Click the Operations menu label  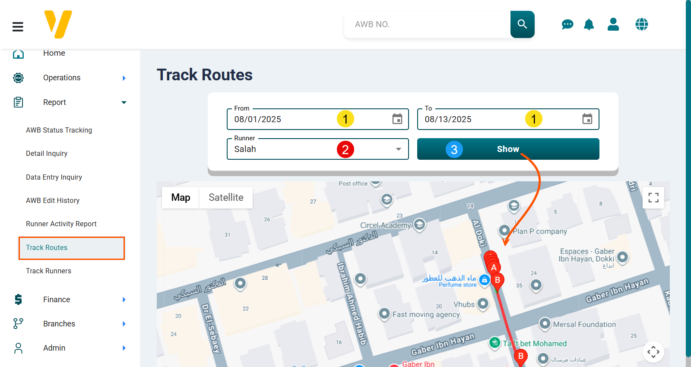click(62, 78)
